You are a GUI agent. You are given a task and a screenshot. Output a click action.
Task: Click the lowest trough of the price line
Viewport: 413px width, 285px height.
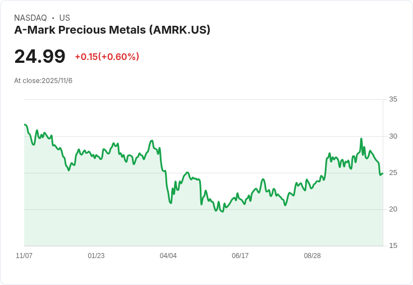(223, 212)
